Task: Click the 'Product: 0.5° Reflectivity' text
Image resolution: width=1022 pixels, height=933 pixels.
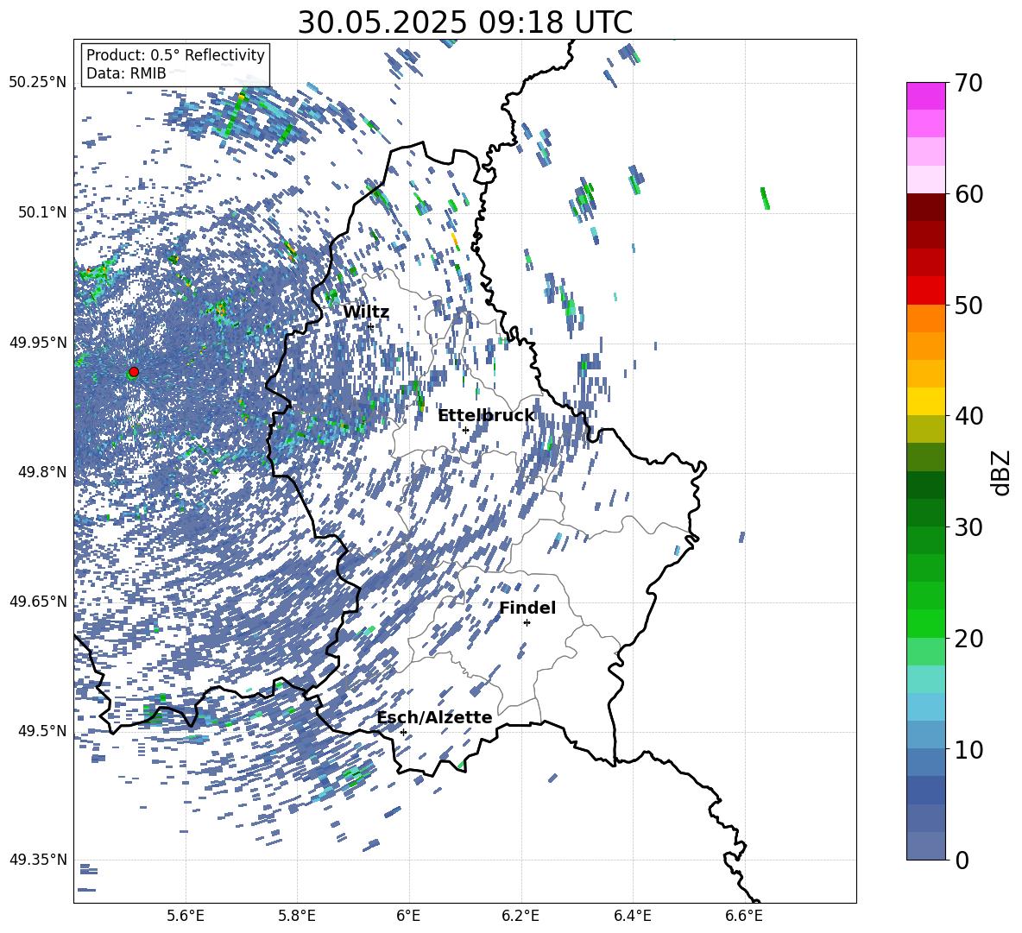Action: (x=175, y=55)
